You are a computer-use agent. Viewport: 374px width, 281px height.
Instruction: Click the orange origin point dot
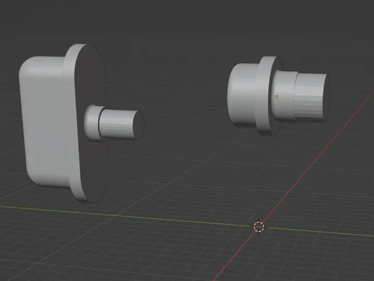[x=276, y=97]
